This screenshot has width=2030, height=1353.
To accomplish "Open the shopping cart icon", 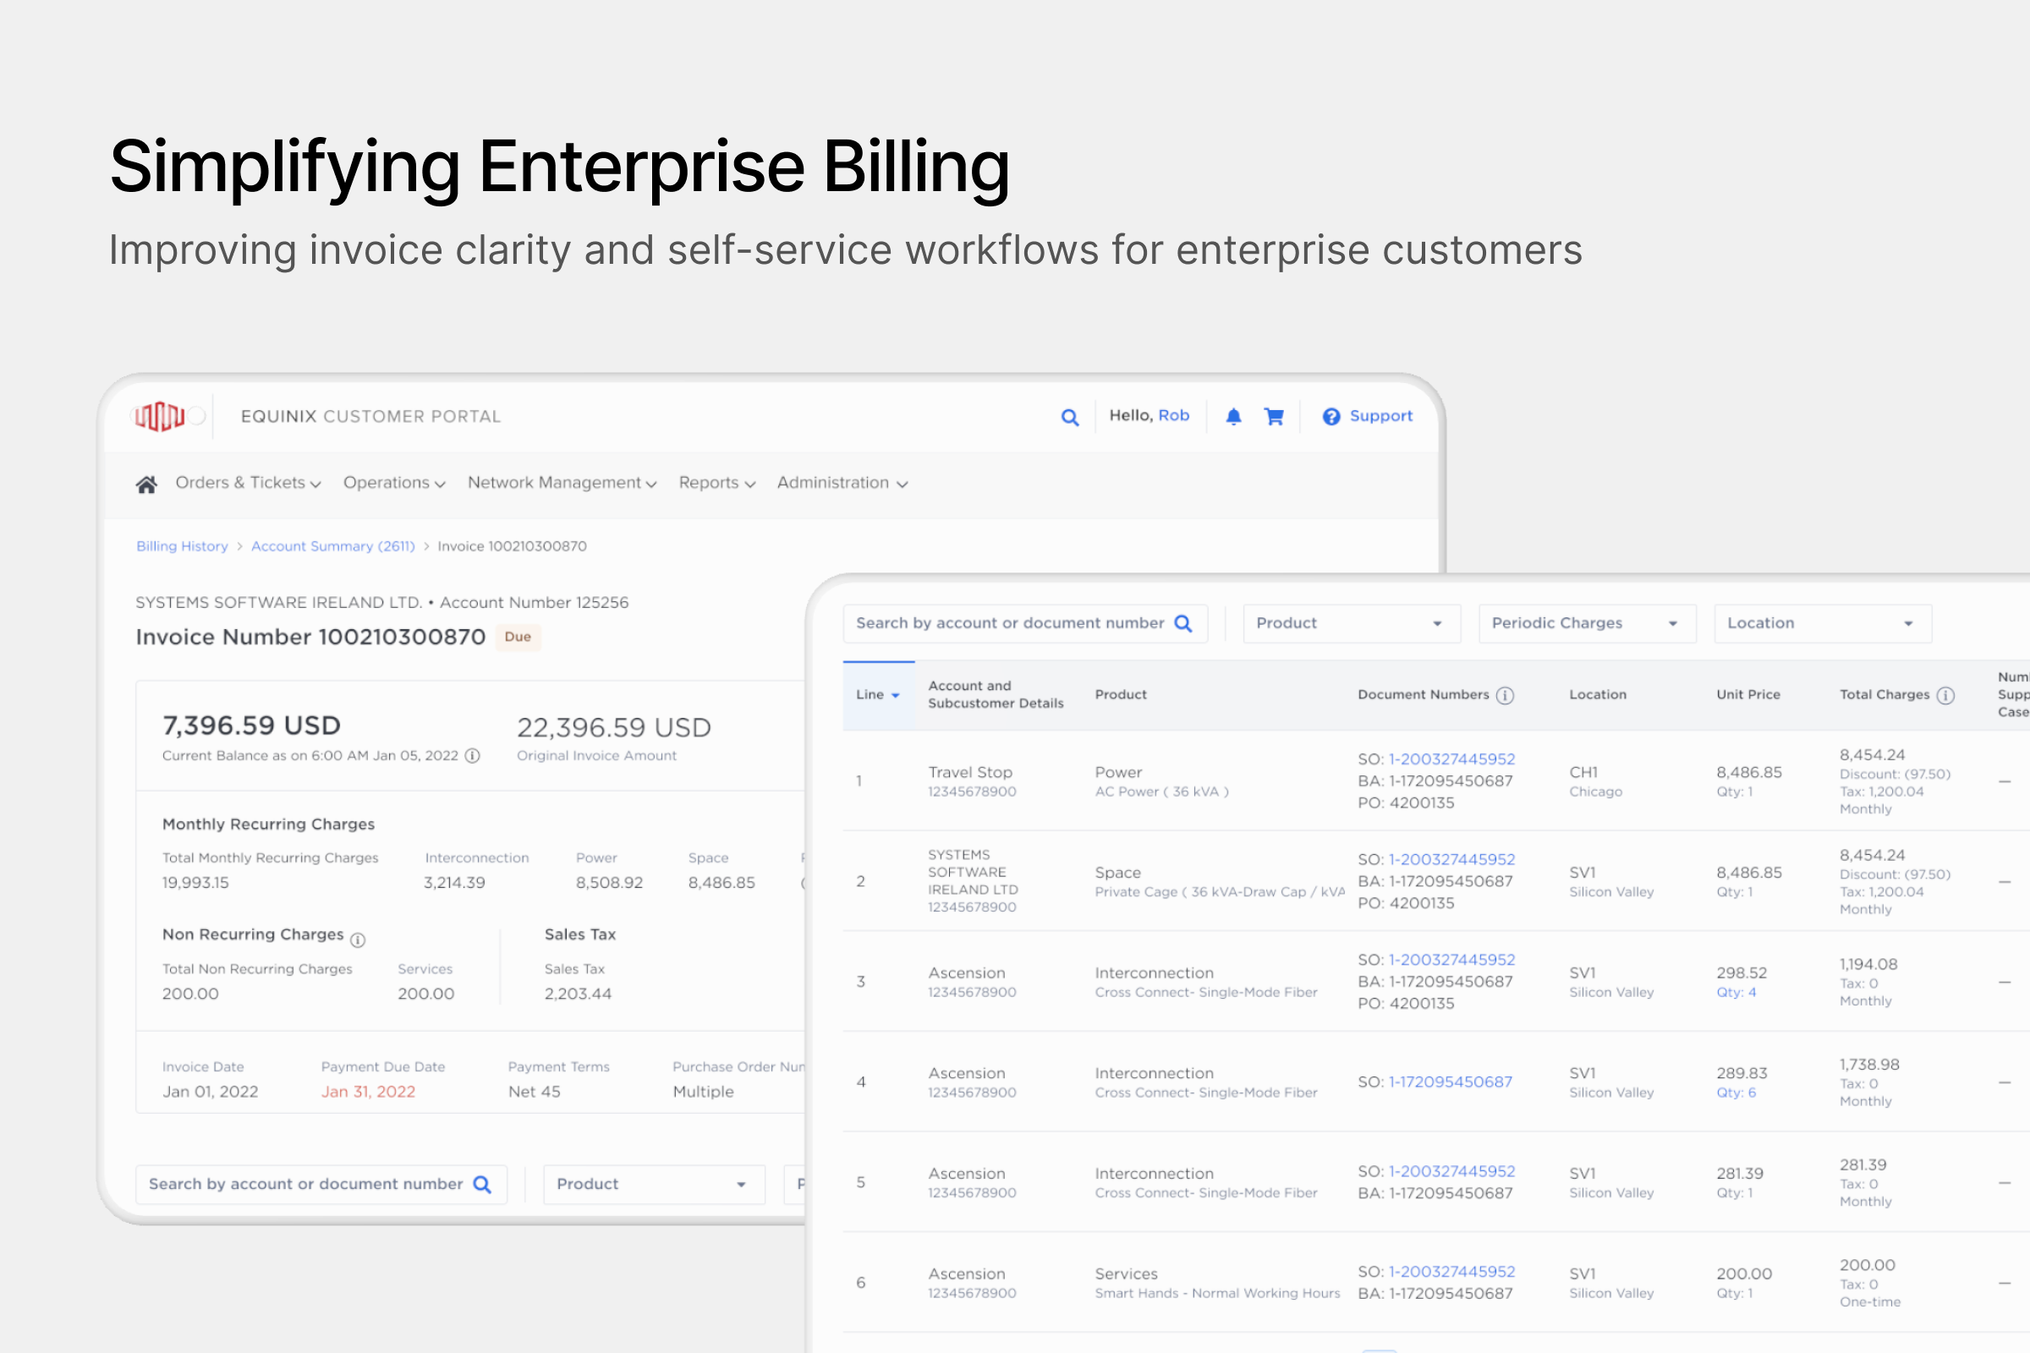I will point(1273,417).
